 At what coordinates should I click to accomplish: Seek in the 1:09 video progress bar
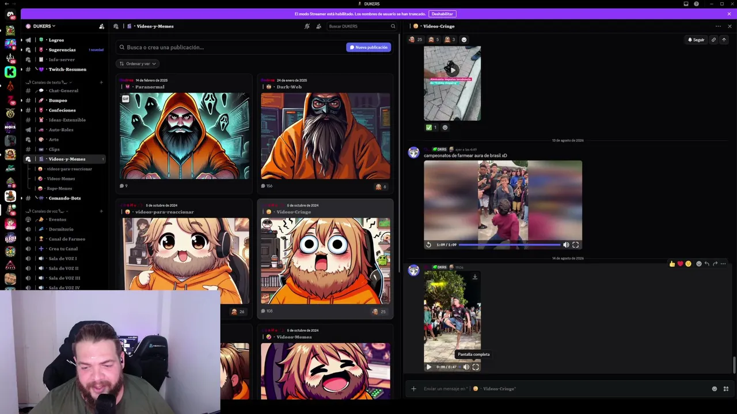tap(509, 245)
